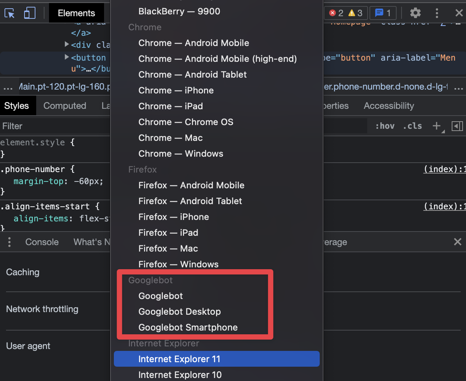This screenshot has height=381, width=466.
Task: Click the add new style rule plus
Action: click(x=437, y=126)
